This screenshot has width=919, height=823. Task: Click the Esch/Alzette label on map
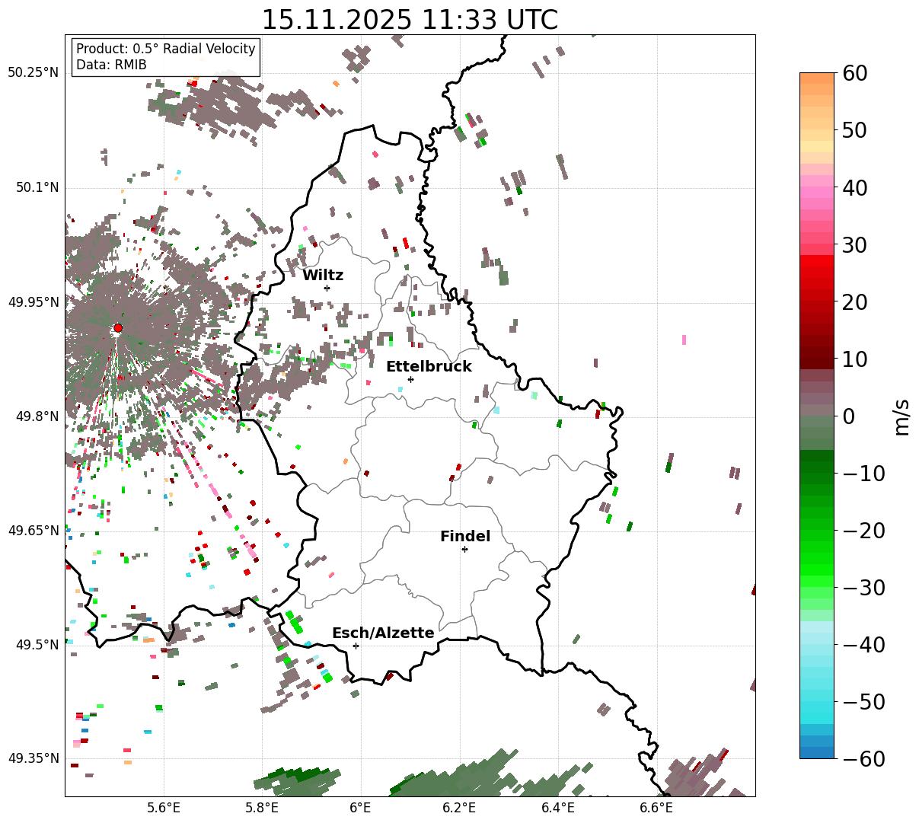click(x=383, y=633)
